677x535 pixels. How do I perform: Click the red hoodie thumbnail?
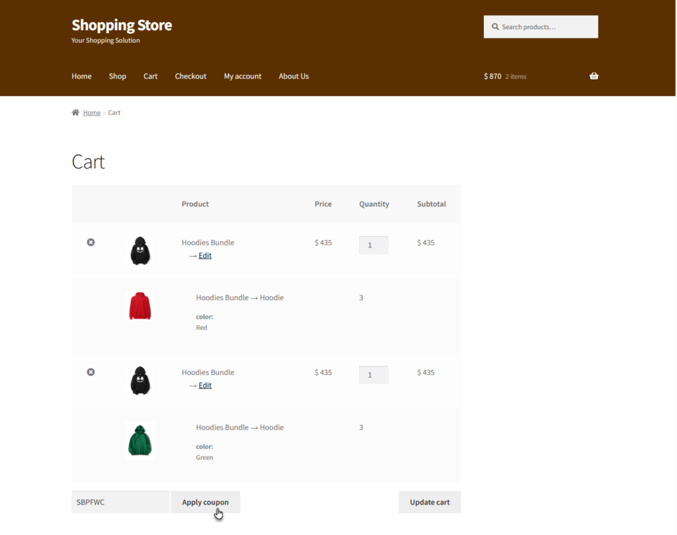point(140,306)
